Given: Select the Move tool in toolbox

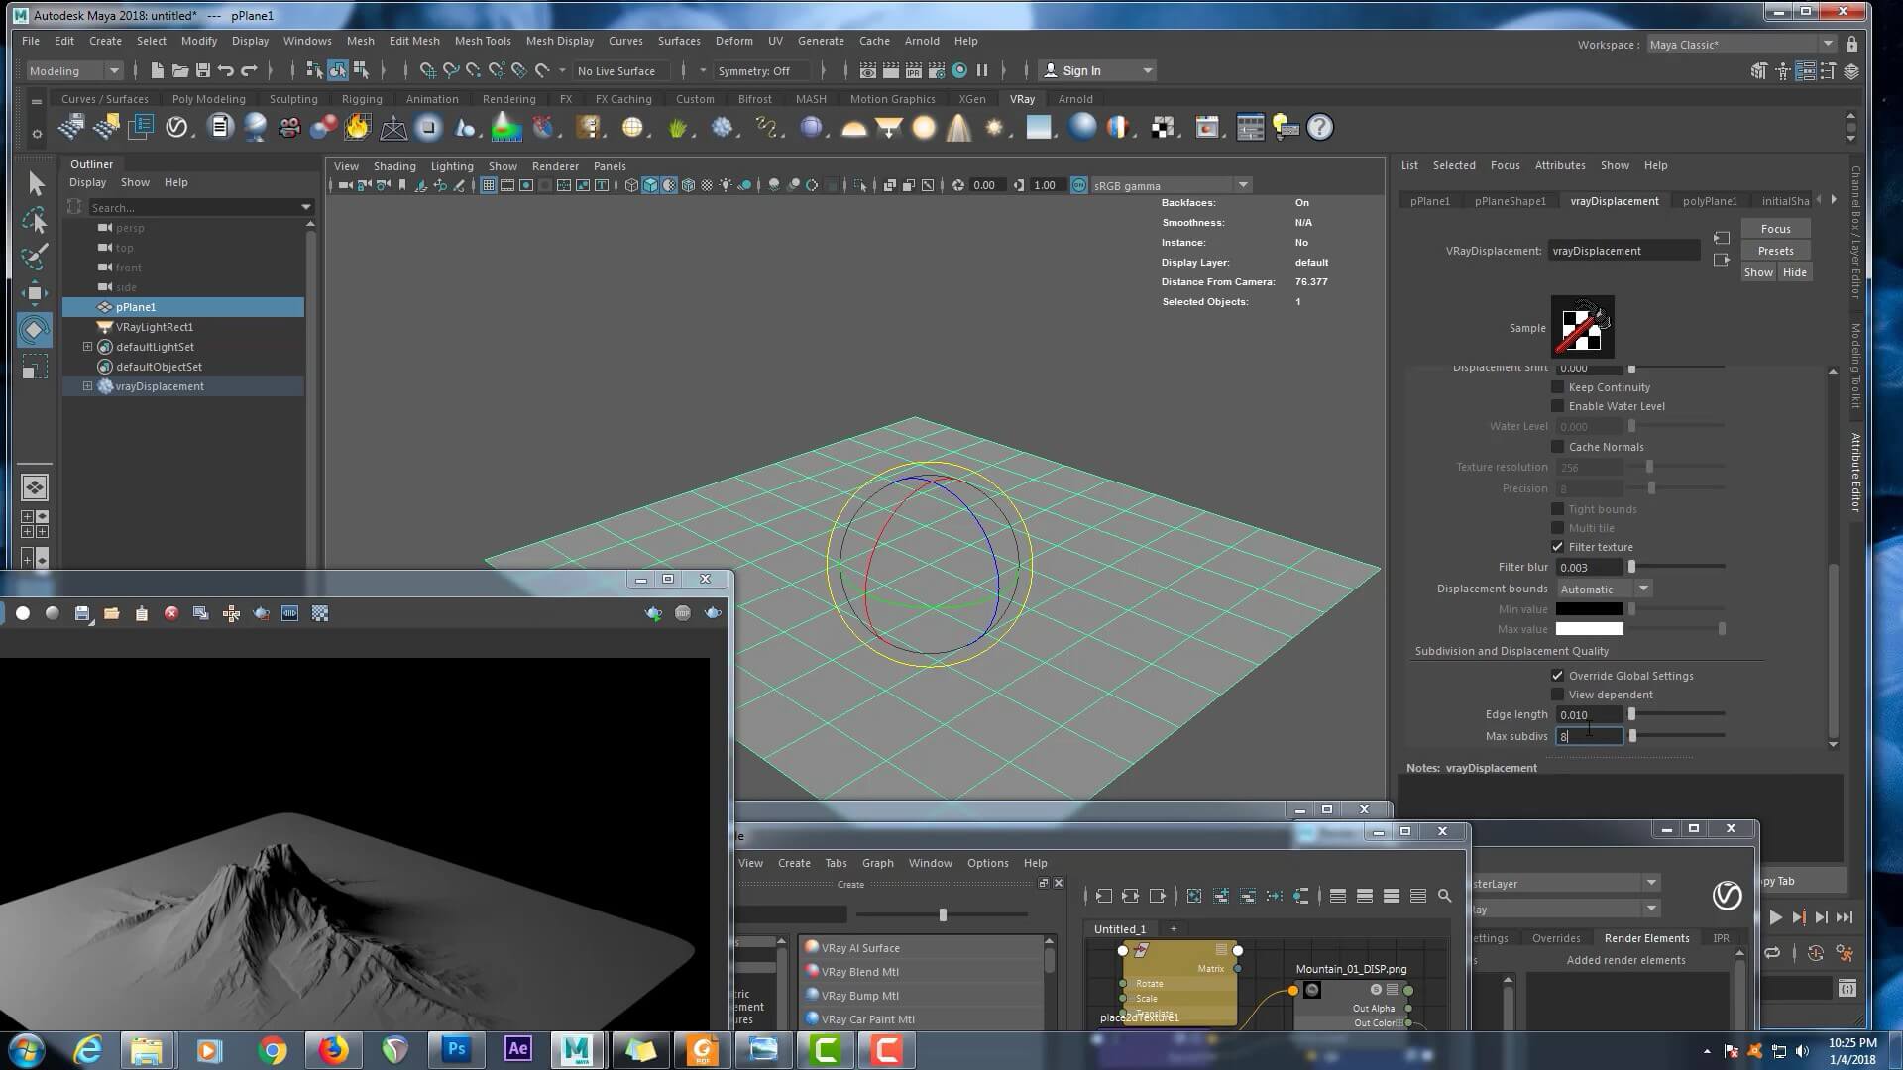Looking at the screenshot, I should pos(35,293).
